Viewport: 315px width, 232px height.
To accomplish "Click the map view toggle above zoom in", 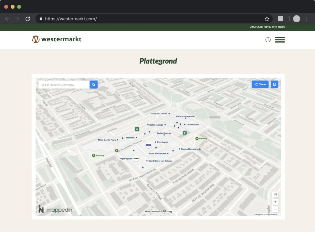I will (275, 195).
